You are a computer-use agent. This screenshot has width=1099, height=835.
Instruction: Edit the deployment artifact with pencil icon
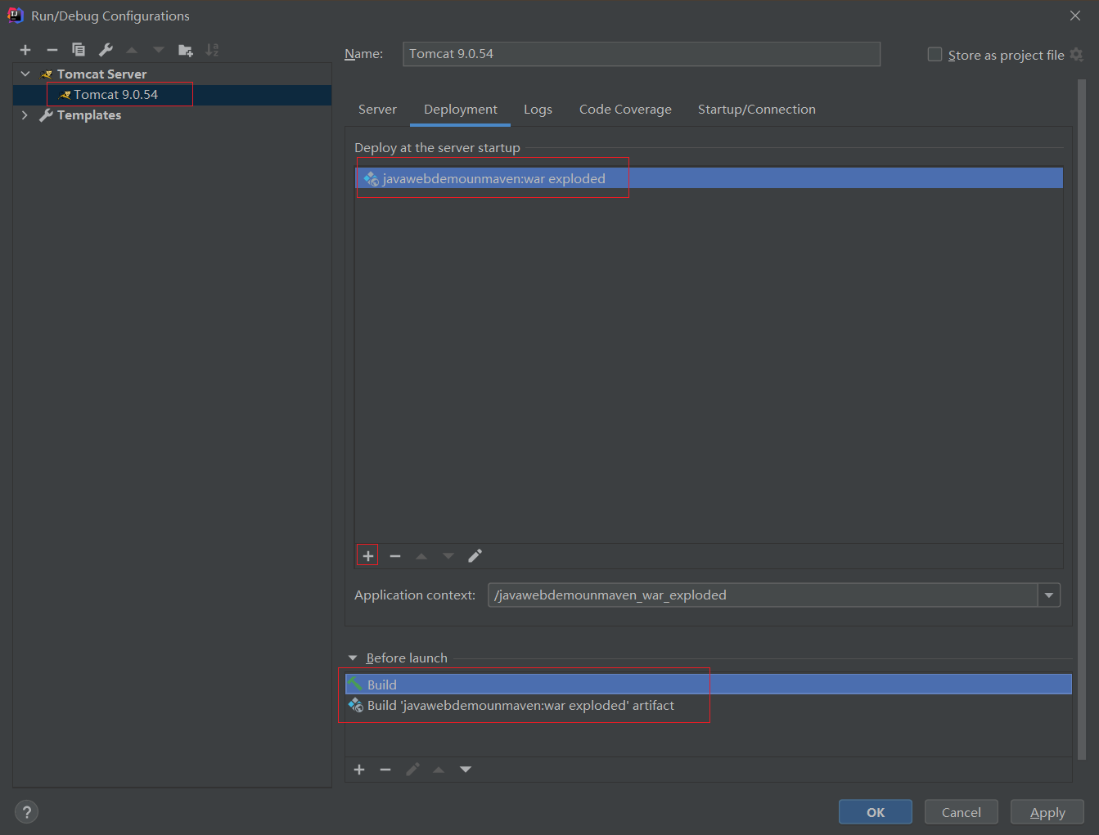(x=475, y=556)
